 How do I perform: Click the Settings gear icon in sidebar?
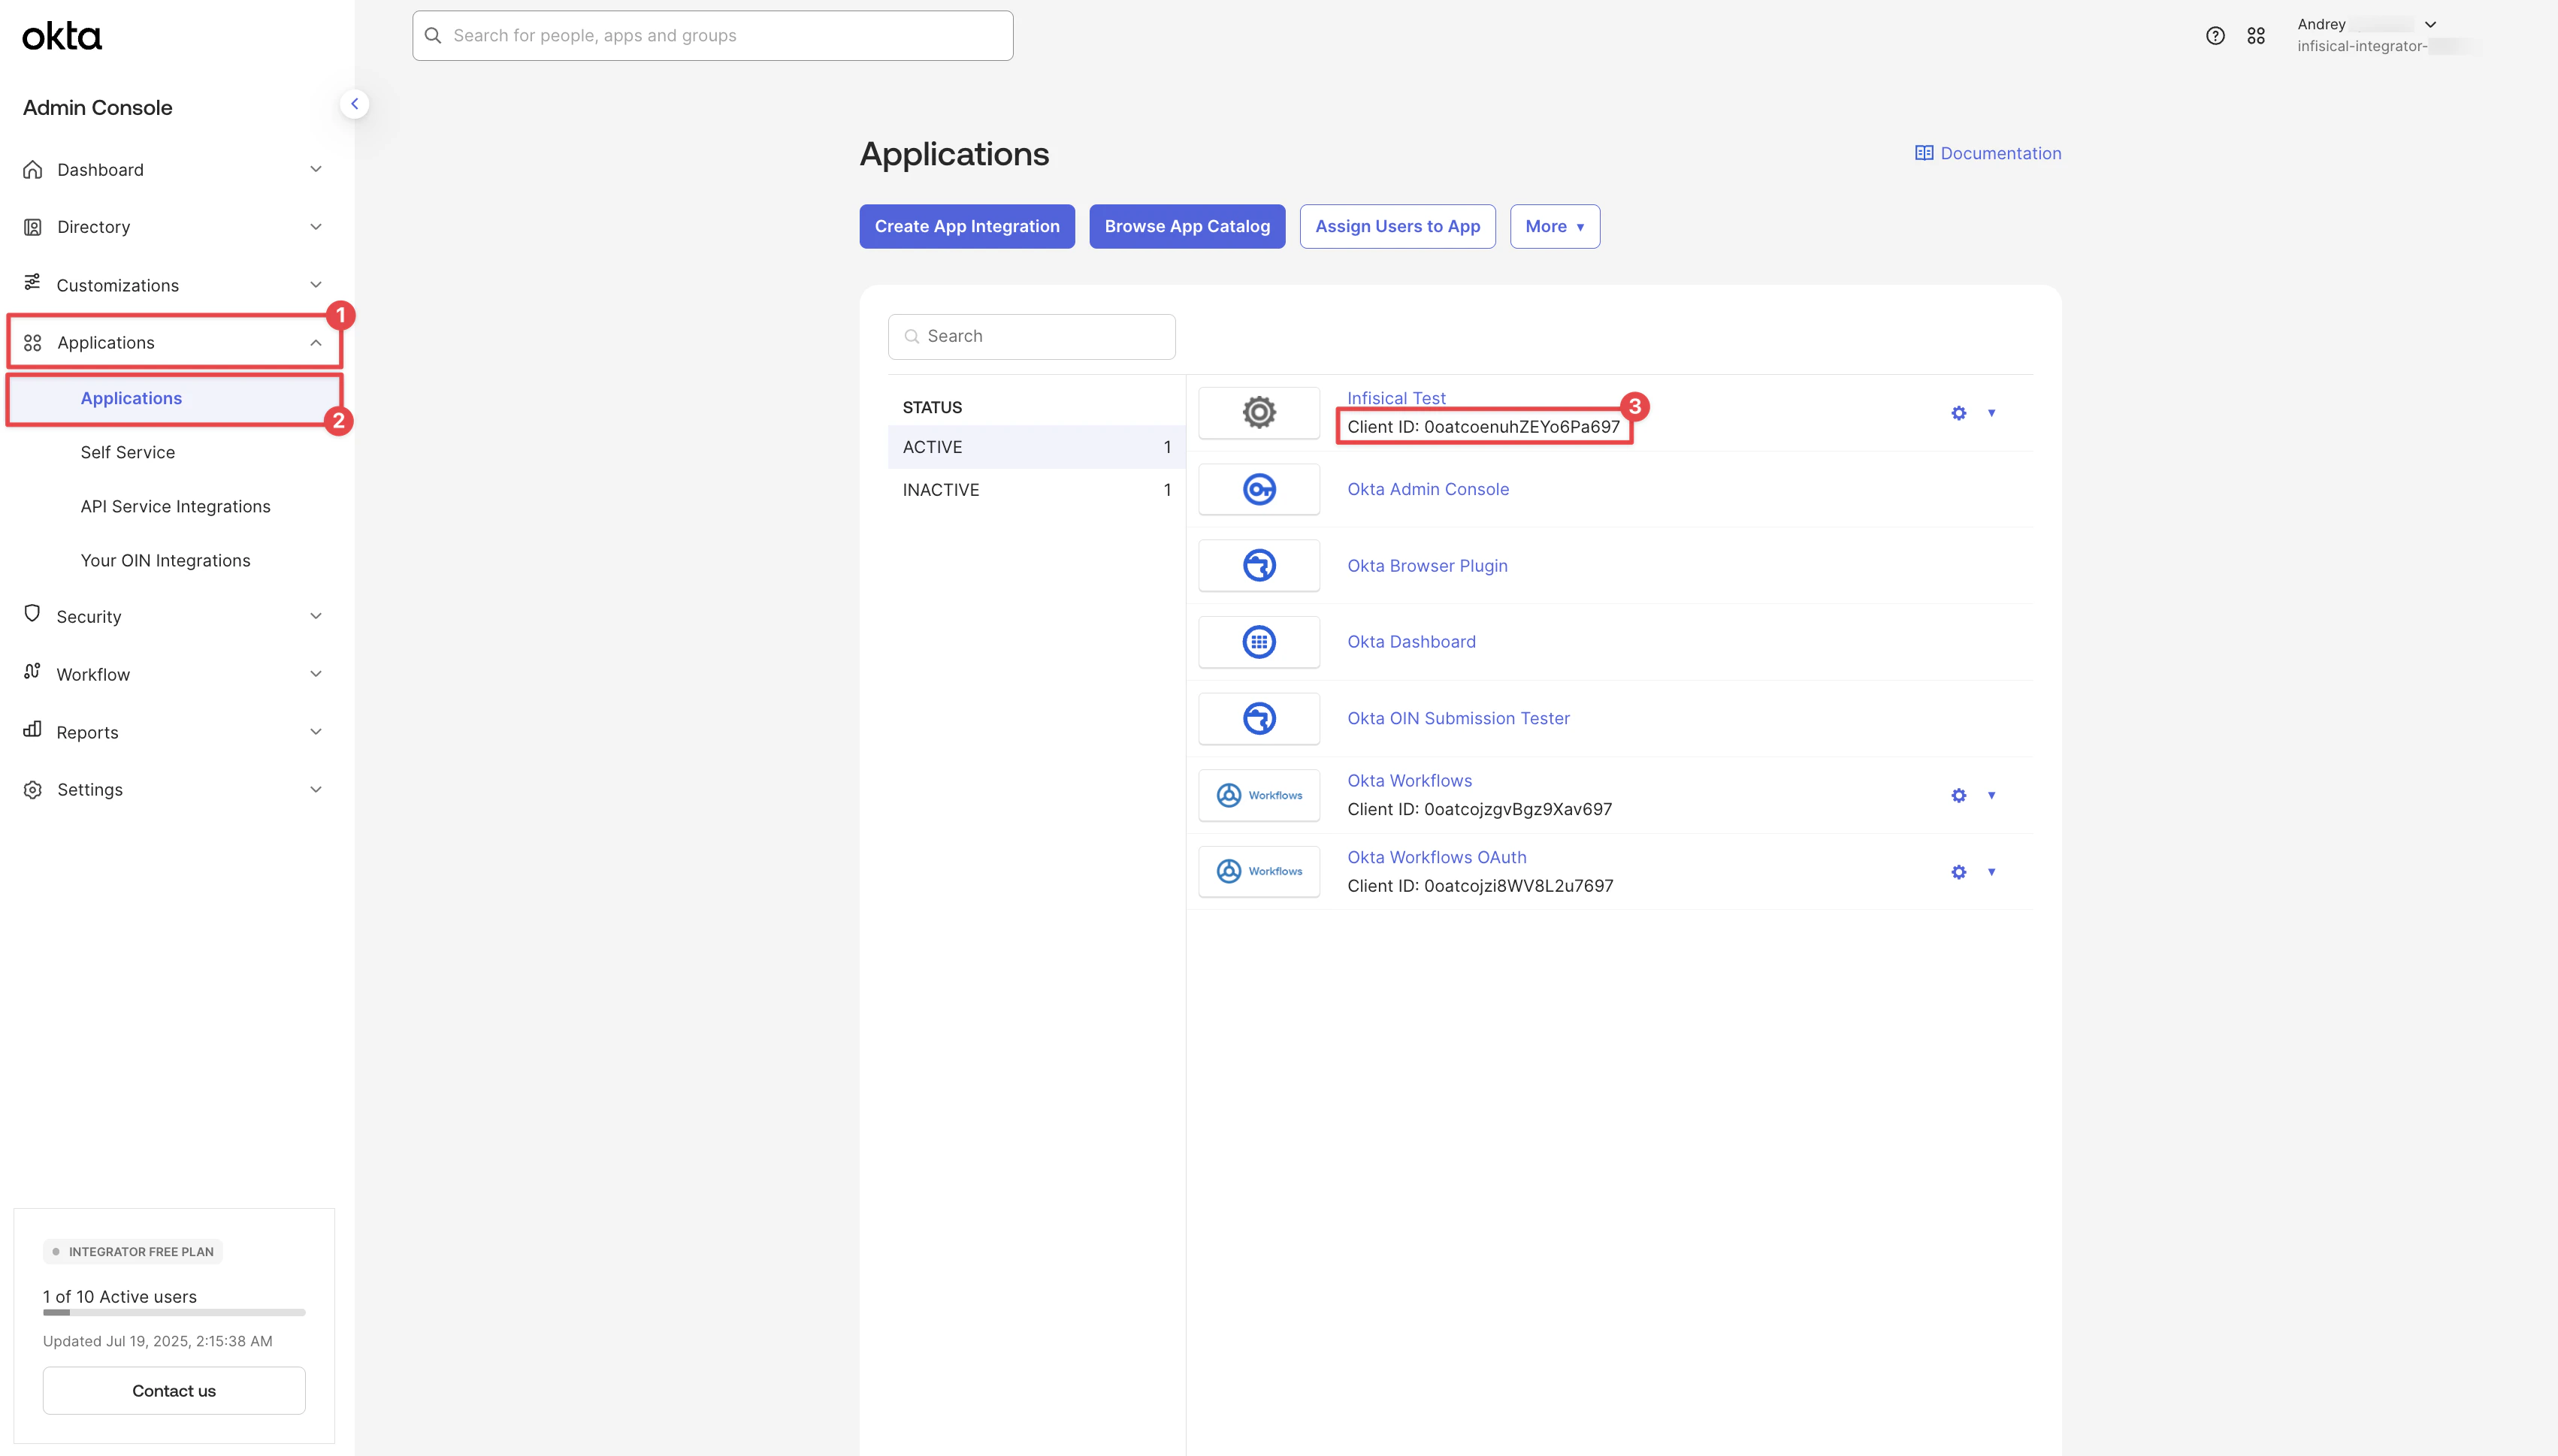tap(33, 790)
